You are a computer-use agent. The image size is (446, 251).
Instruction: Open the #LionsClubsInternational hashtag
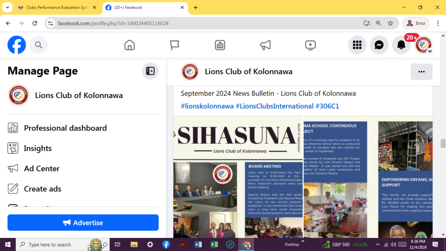pos(274,106)
